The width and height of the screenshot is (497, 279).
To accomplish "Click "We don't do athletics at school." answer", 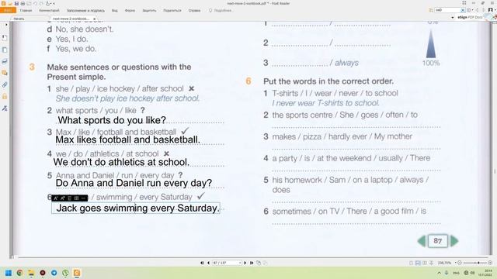I will tap(121, 162).
